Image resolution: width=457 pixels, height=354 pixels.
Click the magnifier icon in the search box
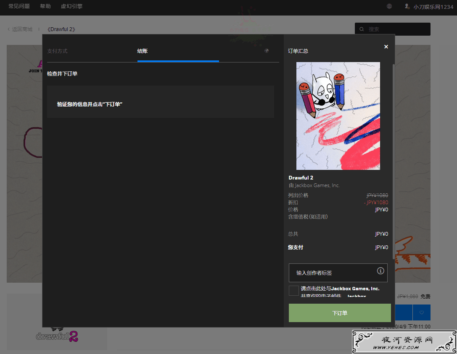[362, 29]
